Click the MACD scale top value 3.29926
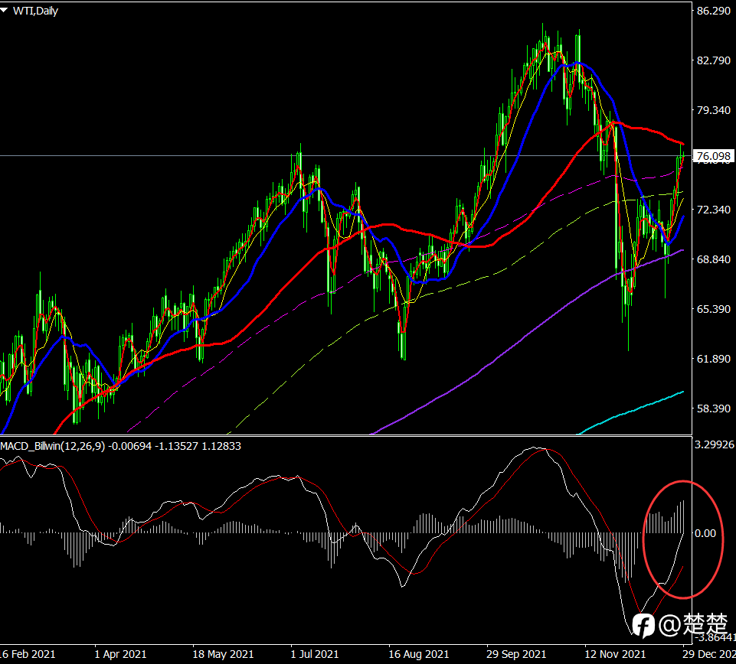Viewport: 736px width, 664px height. pyautogui.click(x=715, y=444)
